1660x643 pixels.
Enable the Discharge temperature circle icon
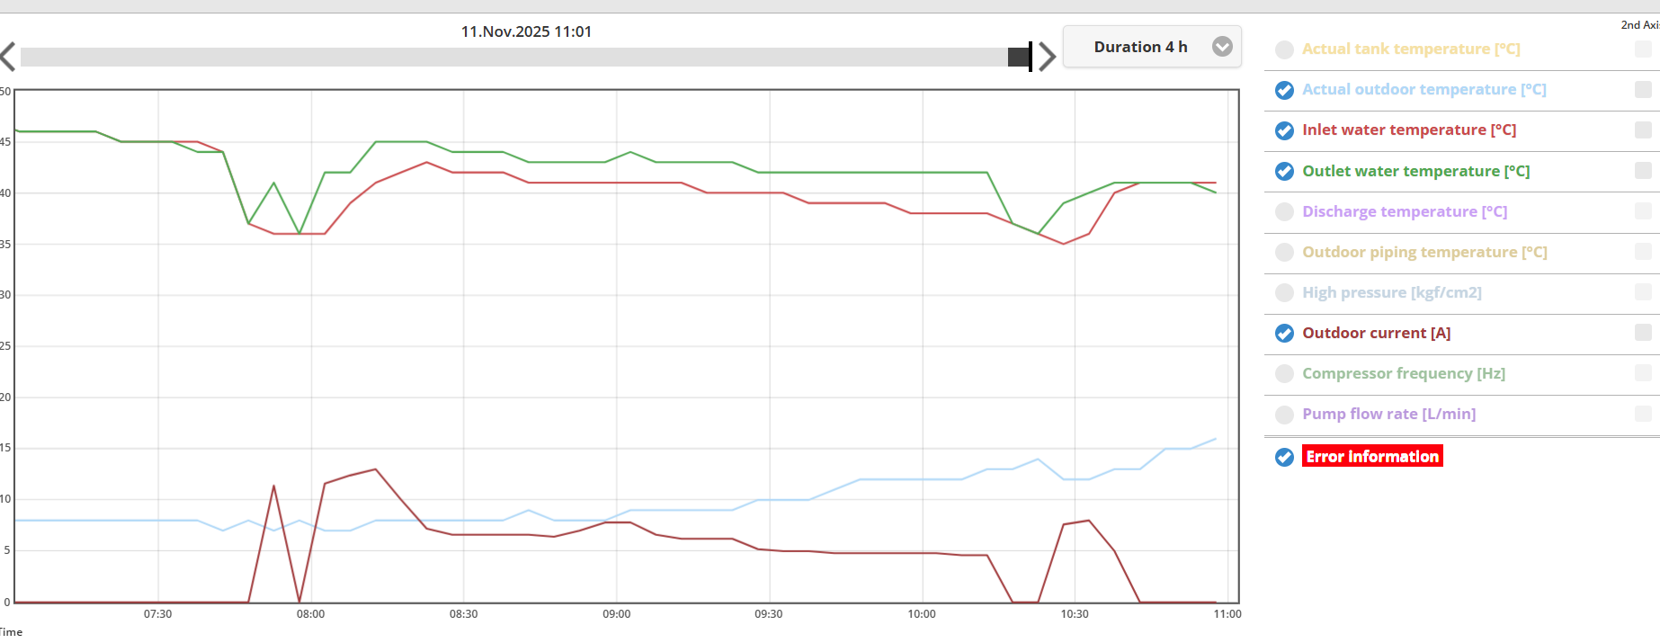click(x=1284, y=212)
